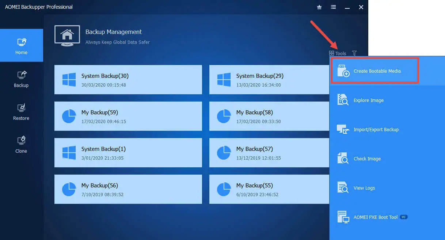The image size is (445, 240).
Task: Click the Explore Image magnifier icon
Action: coord(343,100)
